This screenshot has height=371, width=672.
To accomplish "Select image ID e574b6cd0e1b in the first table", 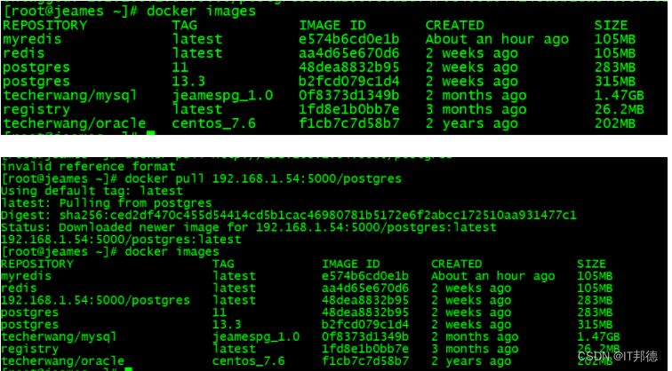I will point(348,39).
